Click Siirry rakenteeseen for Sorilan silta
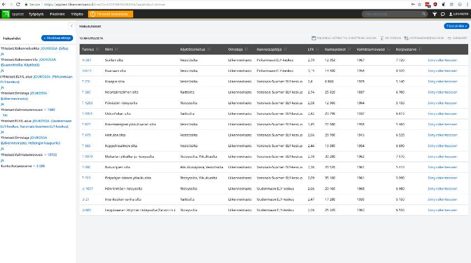 pos(442,60)
